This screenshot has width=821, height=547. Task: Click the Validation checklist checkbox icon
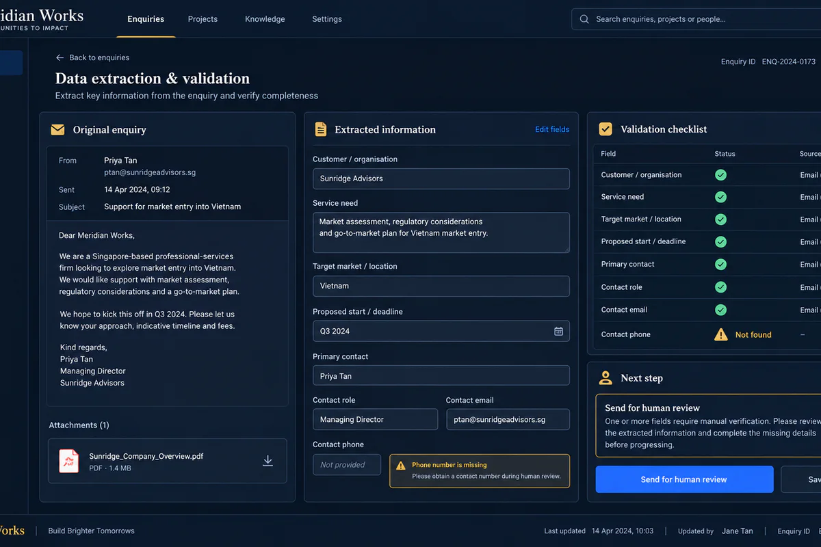click(605, 129)
